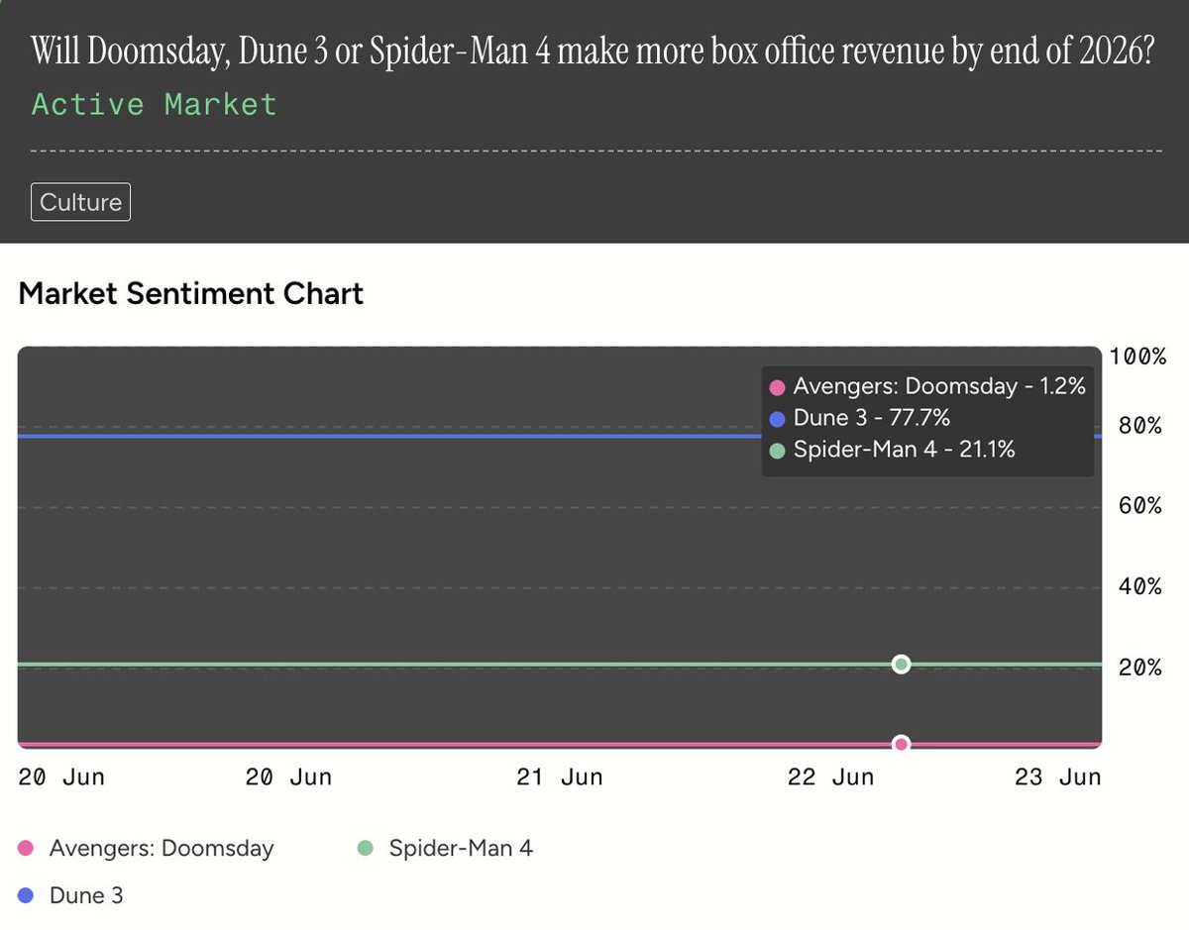Click the 80% y-axis label
This screenshot has height=930, width=1189.
pos(1141,426)
